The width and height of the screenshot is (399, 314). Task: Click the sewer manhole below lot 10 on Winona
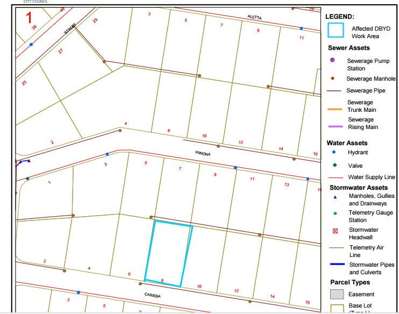click(x=218, y=146)
